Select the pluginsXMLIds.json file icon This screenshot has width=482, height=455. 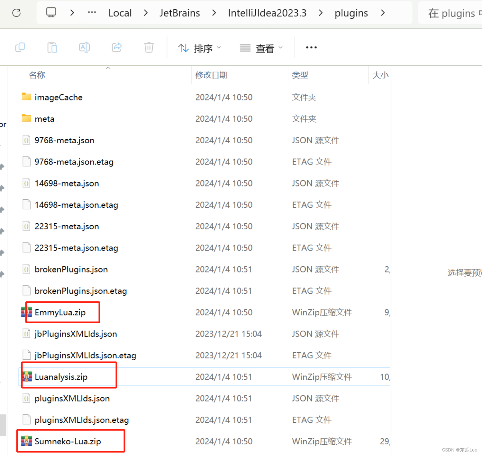click(x=26, y=398)
